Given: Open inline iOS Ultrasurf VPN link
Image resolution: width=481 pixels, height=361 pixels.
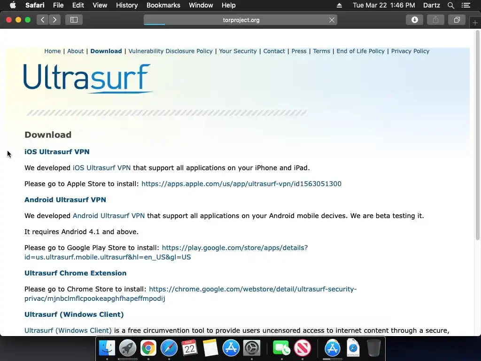Looking at the screenshot, I should (101, 168).
